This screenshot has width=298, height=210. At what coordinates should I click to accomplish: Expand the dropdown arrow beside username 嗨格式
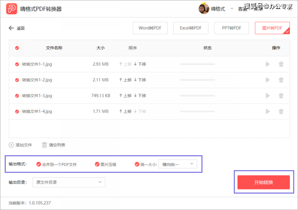click(x=232, y=9)
